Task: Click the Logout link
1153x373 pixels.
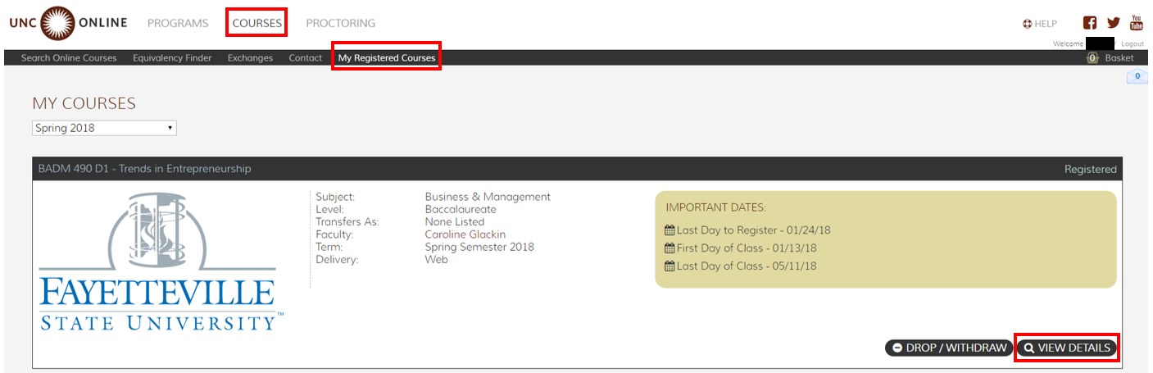Action: (x=1133, y=43)
